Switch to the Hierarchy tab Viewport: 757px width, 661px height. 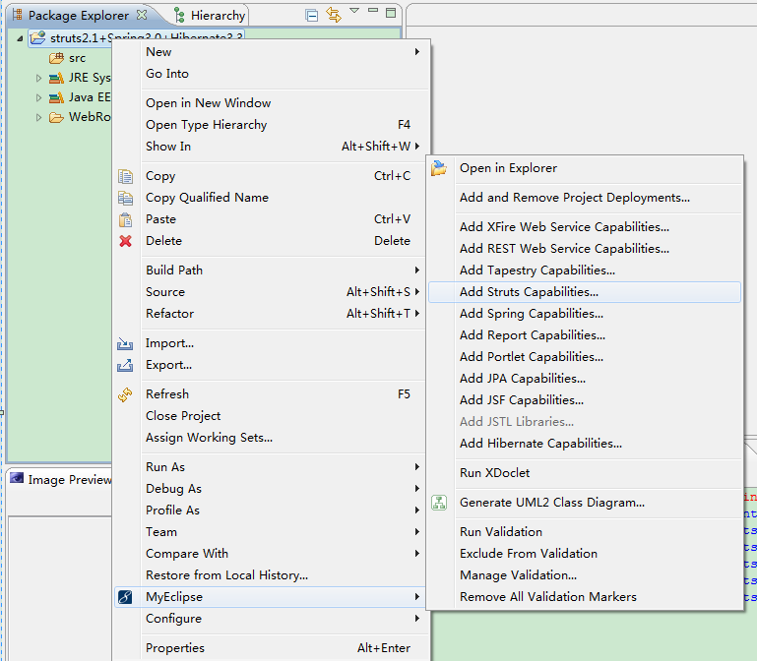click(210, 16)
